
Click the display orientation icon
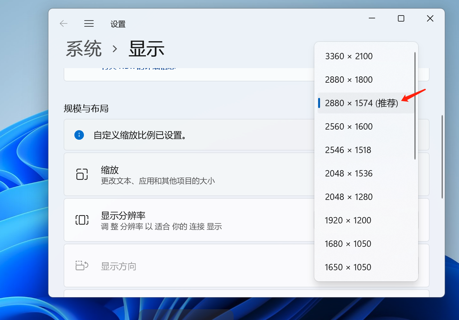(82, 266)
